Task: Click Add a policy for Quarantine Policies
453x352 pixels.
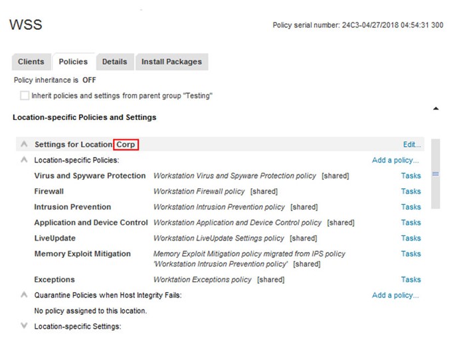Action: point(395,295)
